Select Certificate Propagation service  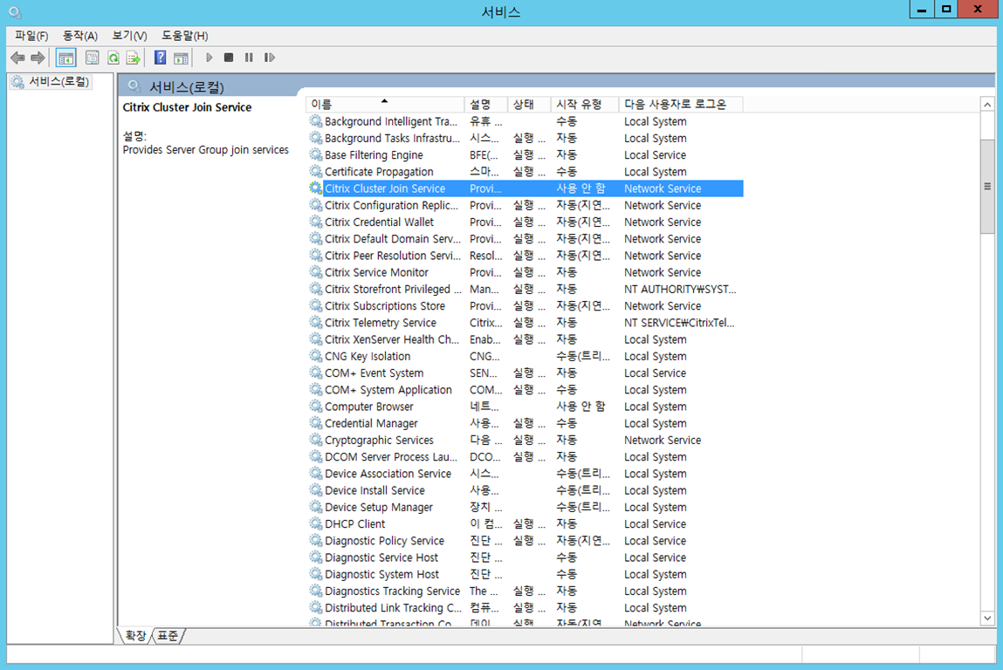(525, 171)
